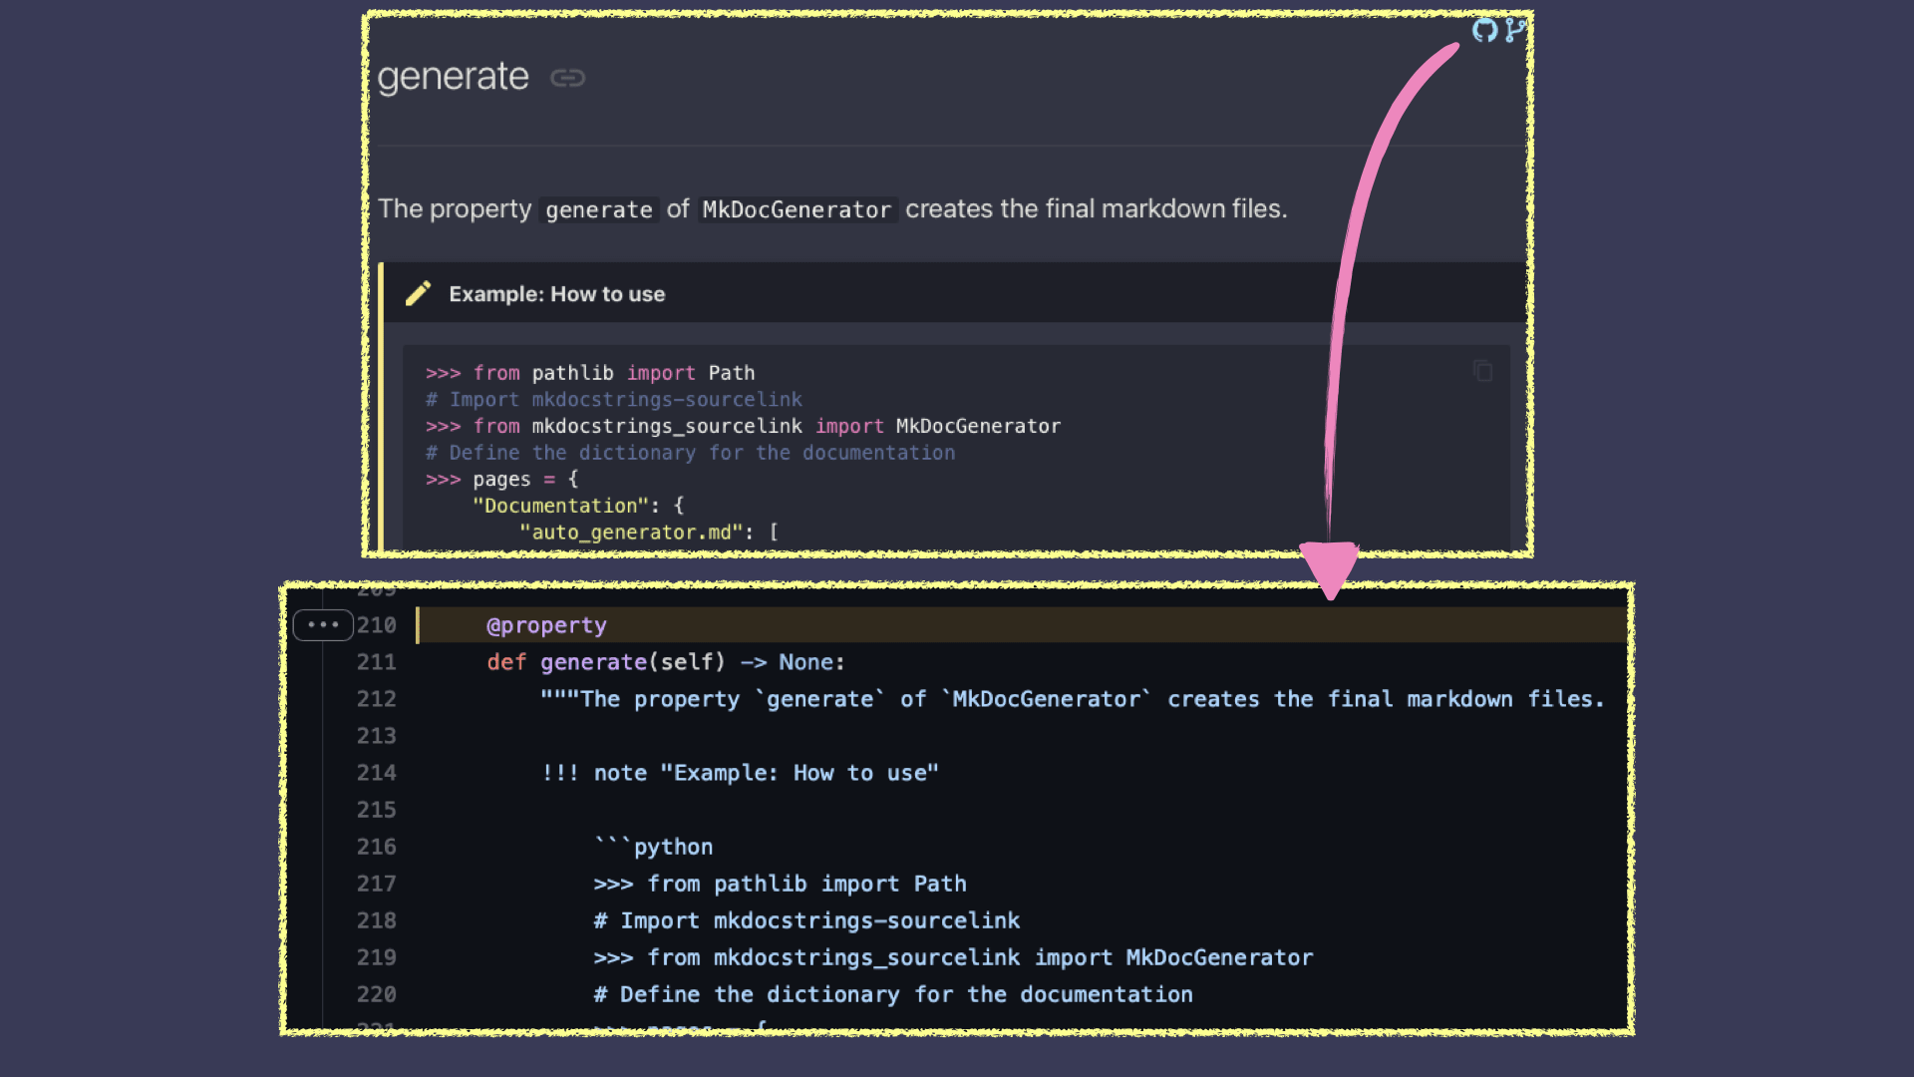
Task: Click inline code MkDocGenerator in description
Action: coord(796,209)
